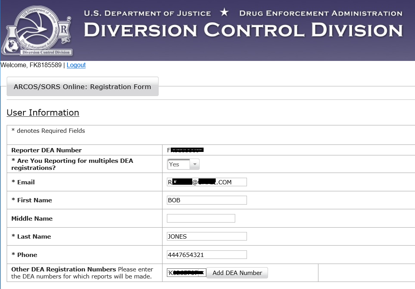This screenshot has width=415, height=289.
Task: Select the Last Name field containing JONES
Action: [x=207, y=236]
